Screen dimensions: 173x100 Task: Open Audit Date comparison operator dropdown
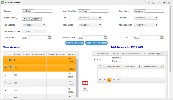(x=137, y=37)
